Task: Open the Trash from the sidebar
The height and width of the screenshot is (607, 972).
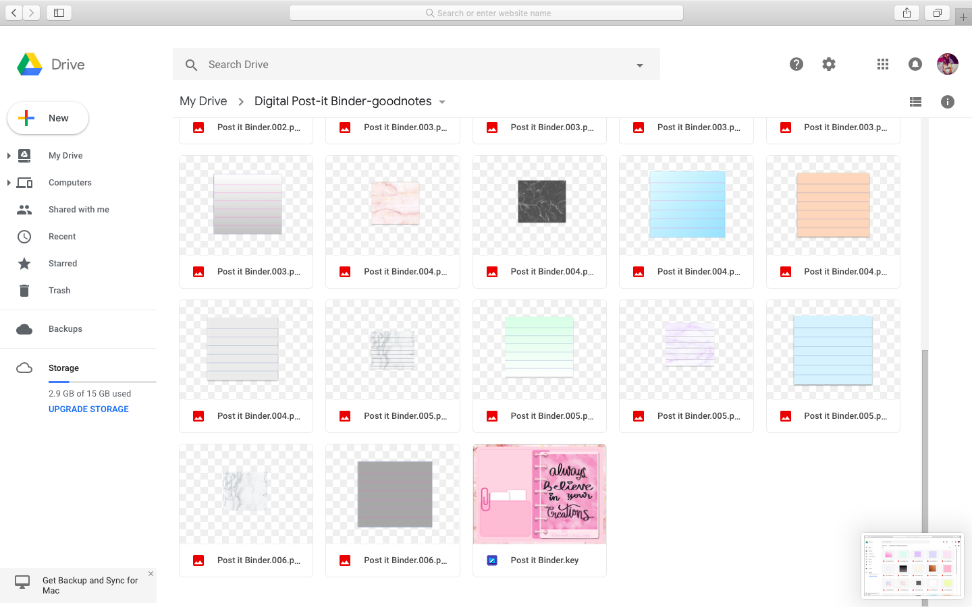Action: pos(59,290)
